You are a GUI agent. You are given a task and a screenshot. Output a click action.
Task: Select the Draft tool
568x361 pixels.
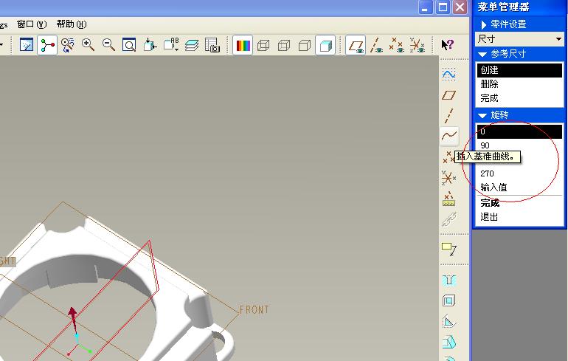pos(448,342)
